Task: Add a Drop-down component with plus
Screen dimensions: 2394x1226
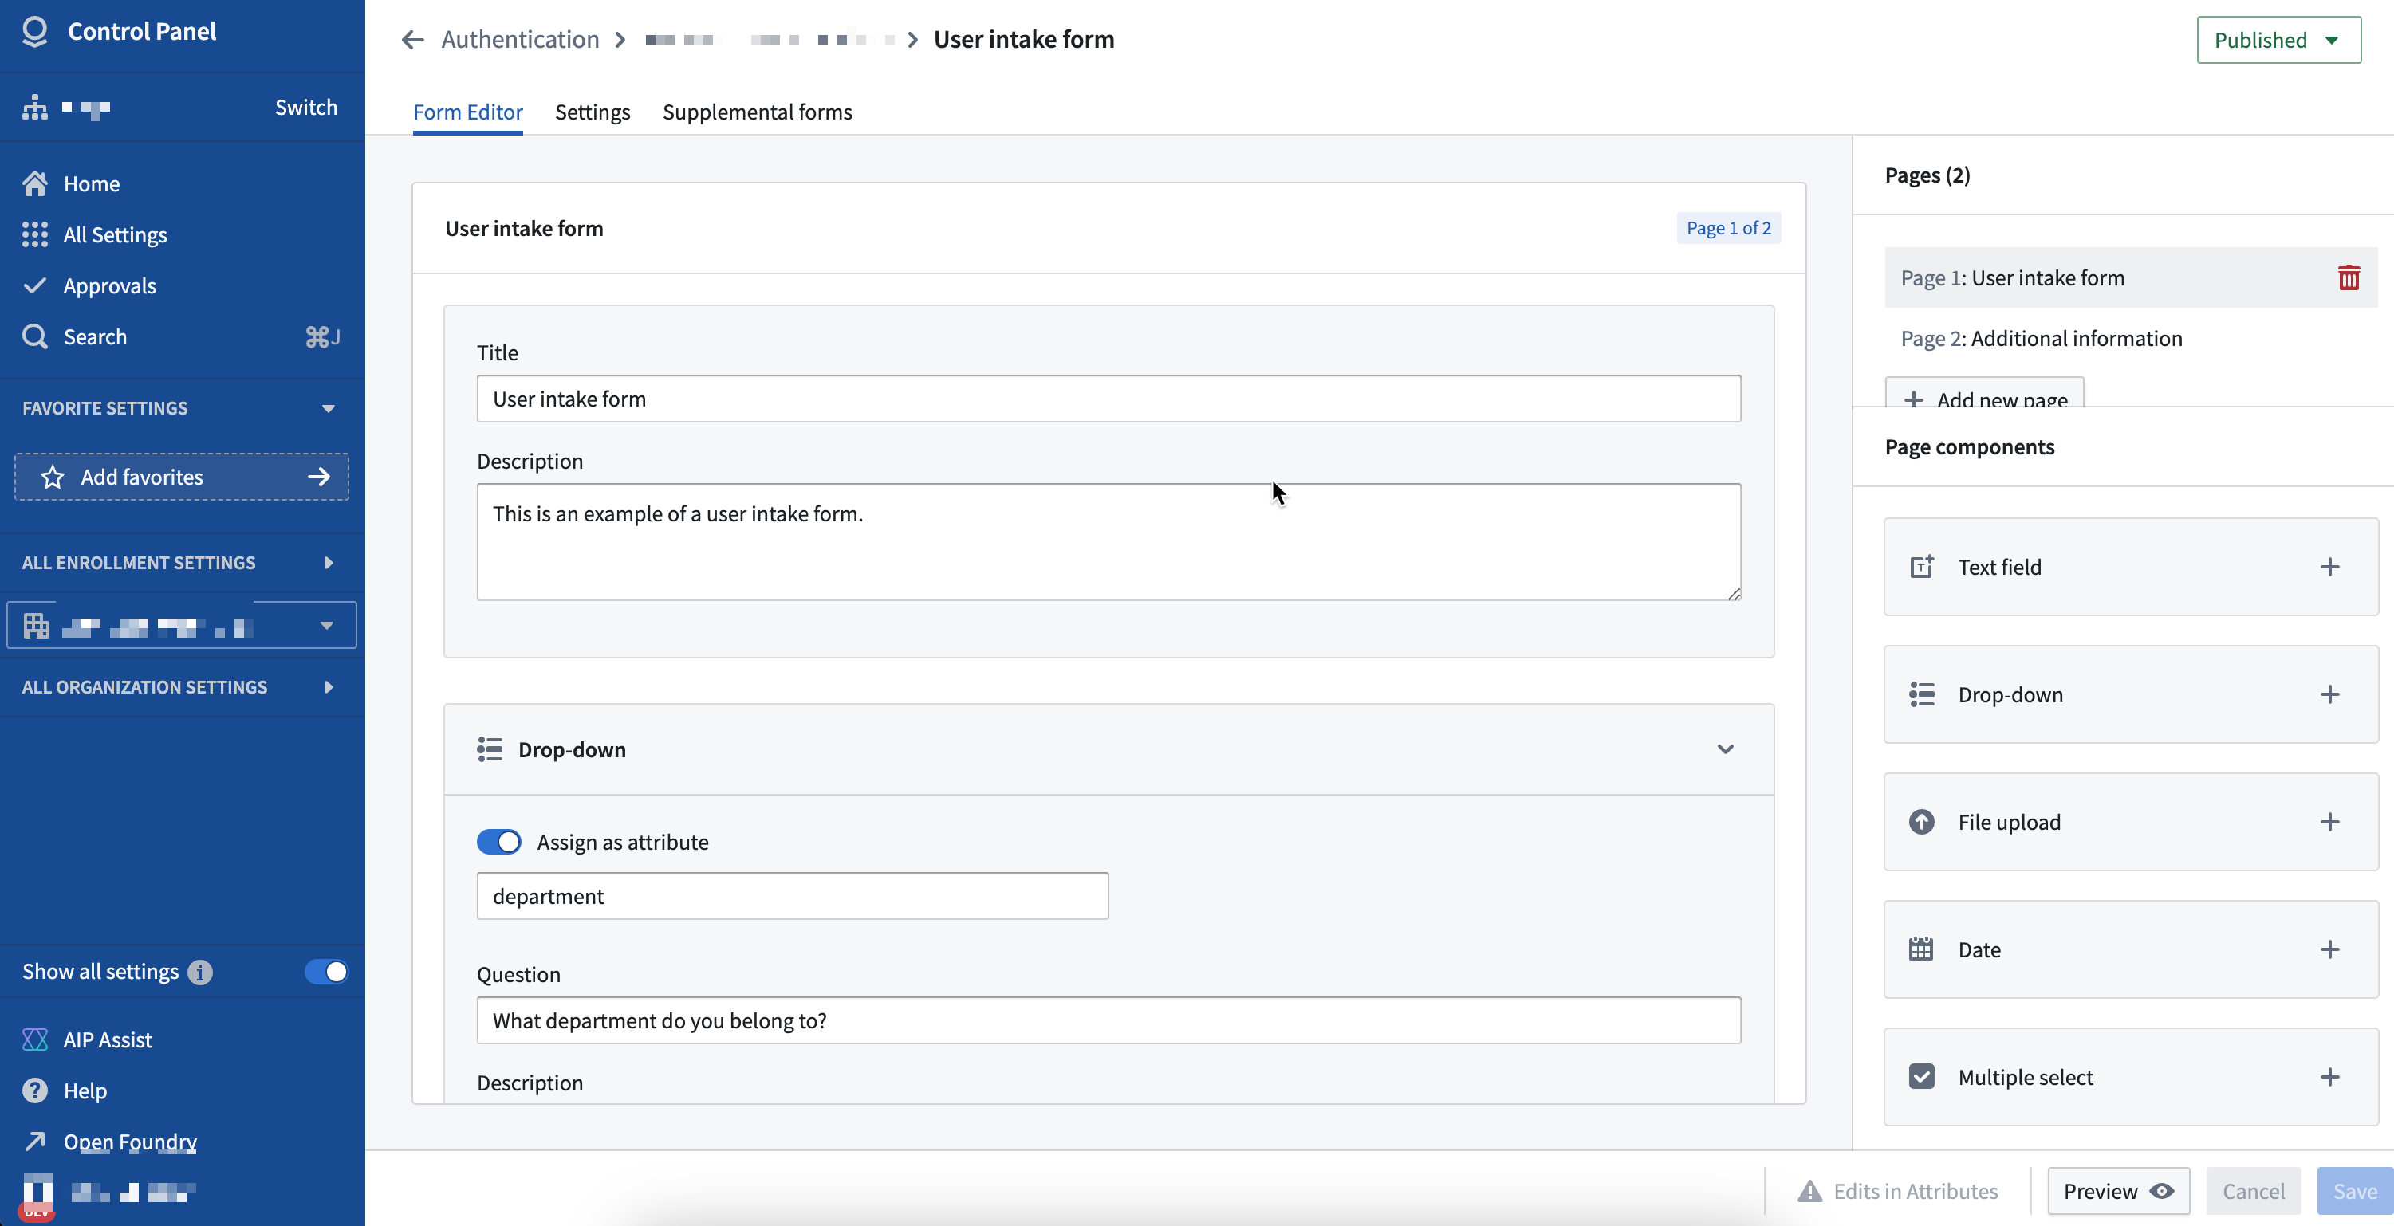Action: [2329, 695]
